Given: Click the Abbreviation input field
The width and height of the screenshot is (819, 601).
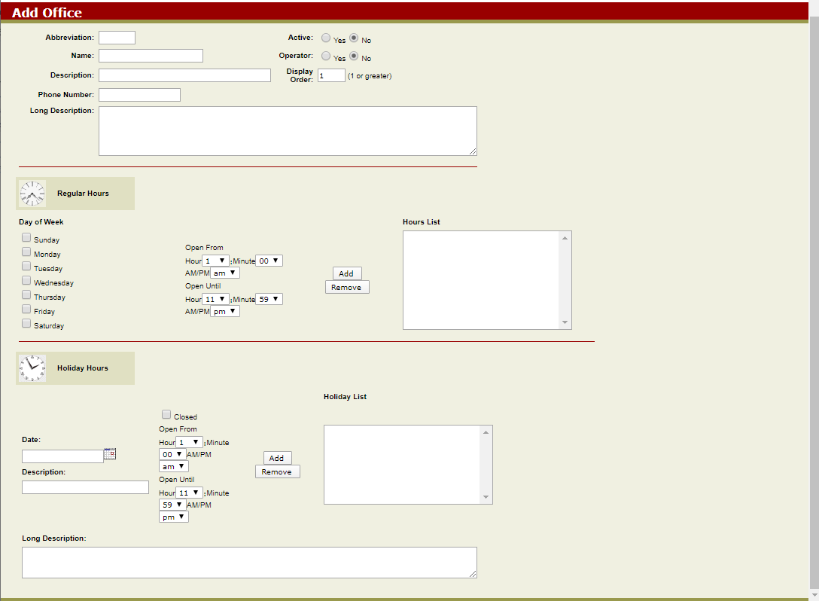Looking at the screenshot, I should [x=117, y=37].
